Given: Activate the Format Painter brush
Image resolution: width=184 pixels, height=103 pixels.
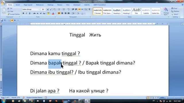Looking at the screenshot, I should click(x=14, y=14).
